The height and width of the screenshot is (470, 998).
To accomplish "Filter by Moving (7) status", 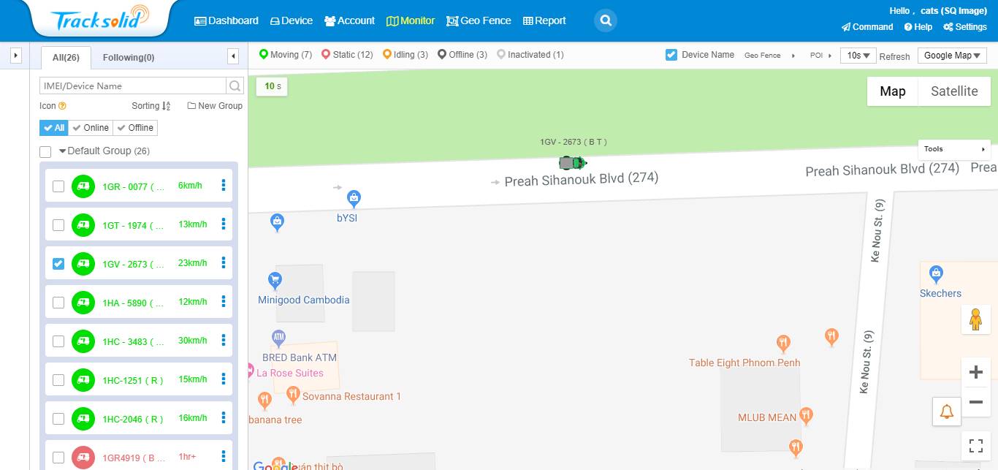I will pyautogui.click(x=286, y=55).
